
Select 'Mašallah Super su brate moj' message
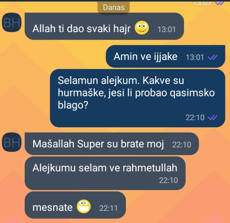click(112, 144)
